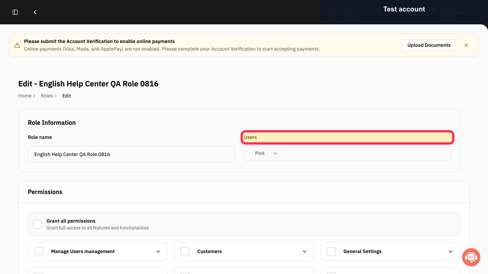This screenshot has width=488, height=274.
Task: Click the Upload Documents button
Action: [429, 45]
